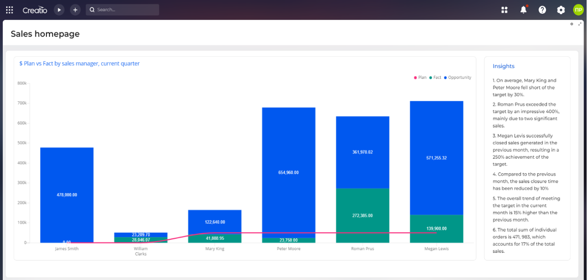Click the plus quick-add button

(75, 10)
